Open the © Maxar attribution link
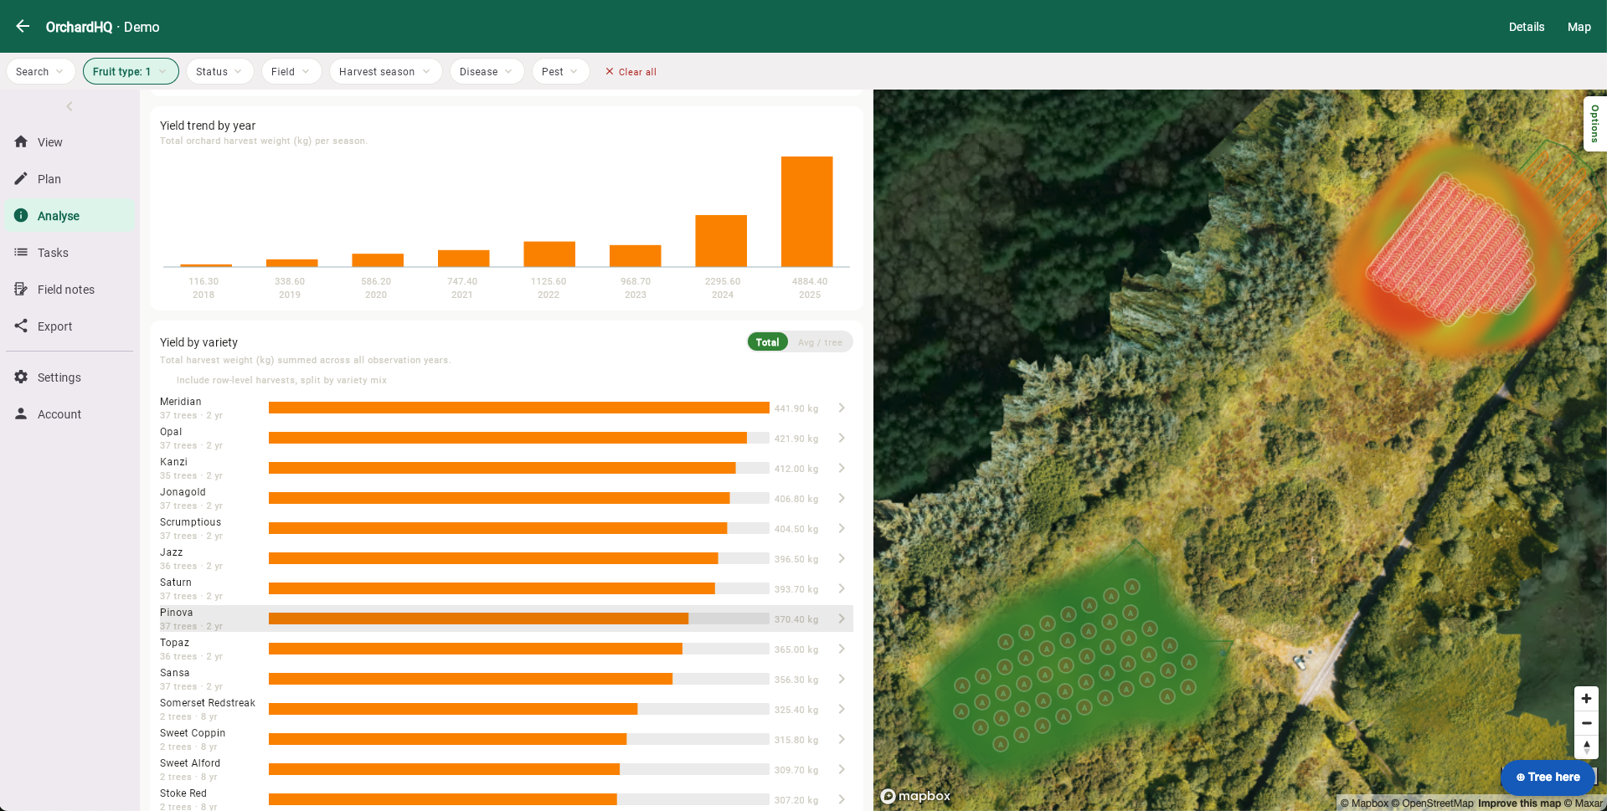The height and width of the screenshot is (811, 1607). (1583, 803)
